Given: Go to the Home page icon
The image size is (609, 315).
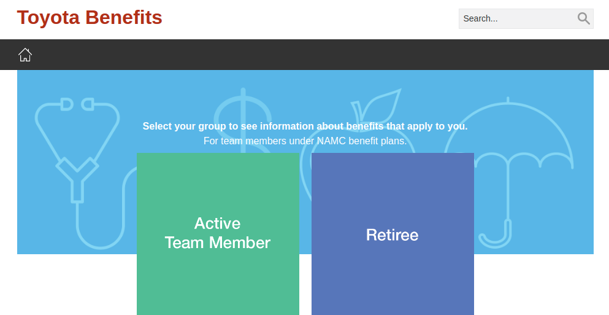Looking at the screenshot, I should tap(25, 55).
